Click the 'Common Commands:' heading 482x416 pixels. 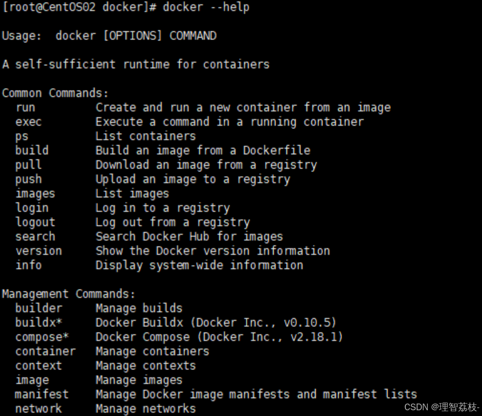click(55, 93)
